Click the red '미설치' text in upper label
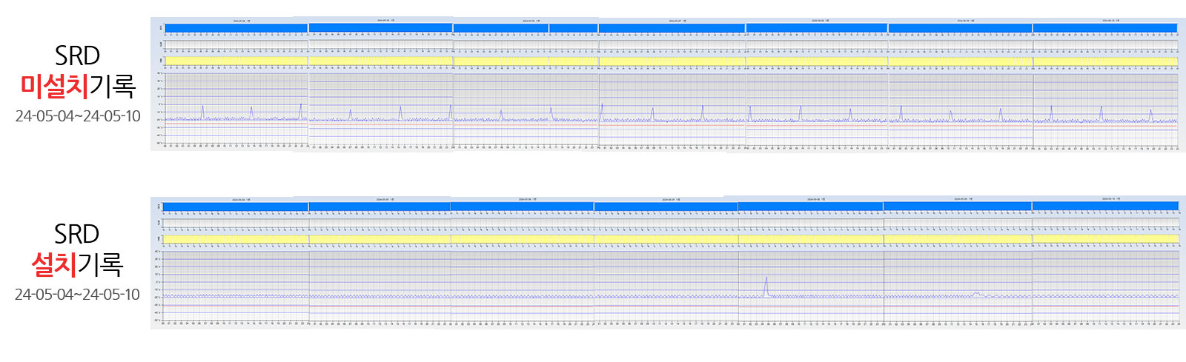Screen dimensions: 1186x362 pyautogui.click(x=54, y=87)
